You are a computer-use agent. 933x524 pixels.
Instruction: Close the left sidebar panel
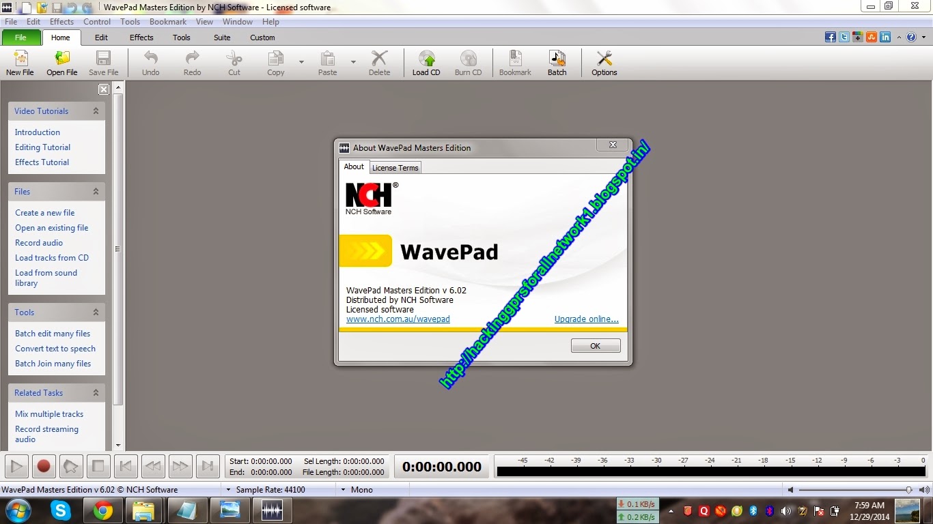pos(104,89)
